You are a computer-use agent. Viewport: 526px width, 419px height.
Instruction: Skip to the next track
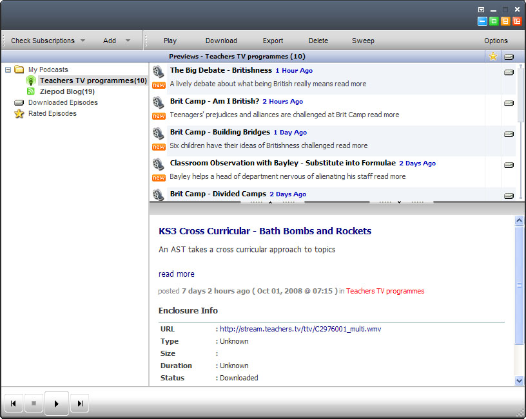click(80, 404)
